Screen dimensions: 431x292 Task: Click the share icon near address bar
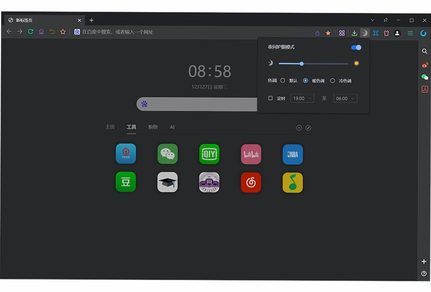pos(317,33)
